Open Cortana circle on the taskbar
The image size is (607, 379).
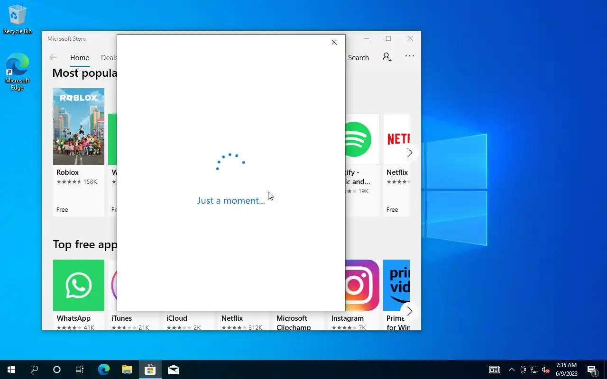(x=57, y=370)
